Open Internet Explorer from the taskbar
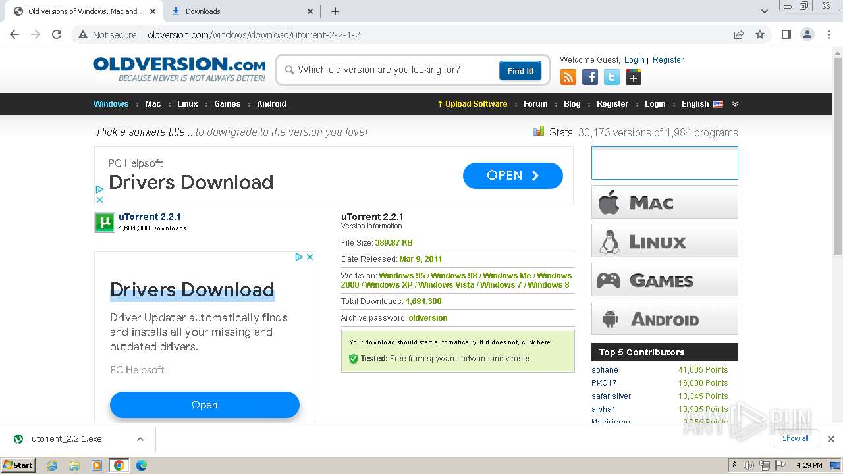Image resolution: width=843 pixels, height=474 pixels. click(x=53, y=465)
